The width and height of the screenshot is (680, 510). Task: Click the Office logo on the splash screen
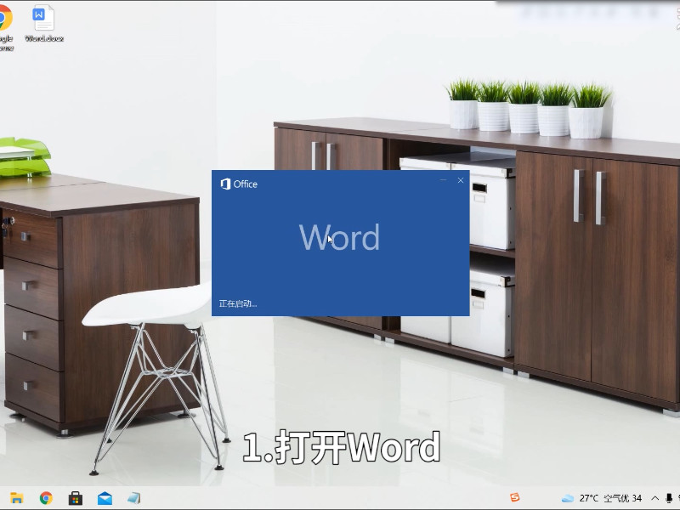(x=239, y=184)
